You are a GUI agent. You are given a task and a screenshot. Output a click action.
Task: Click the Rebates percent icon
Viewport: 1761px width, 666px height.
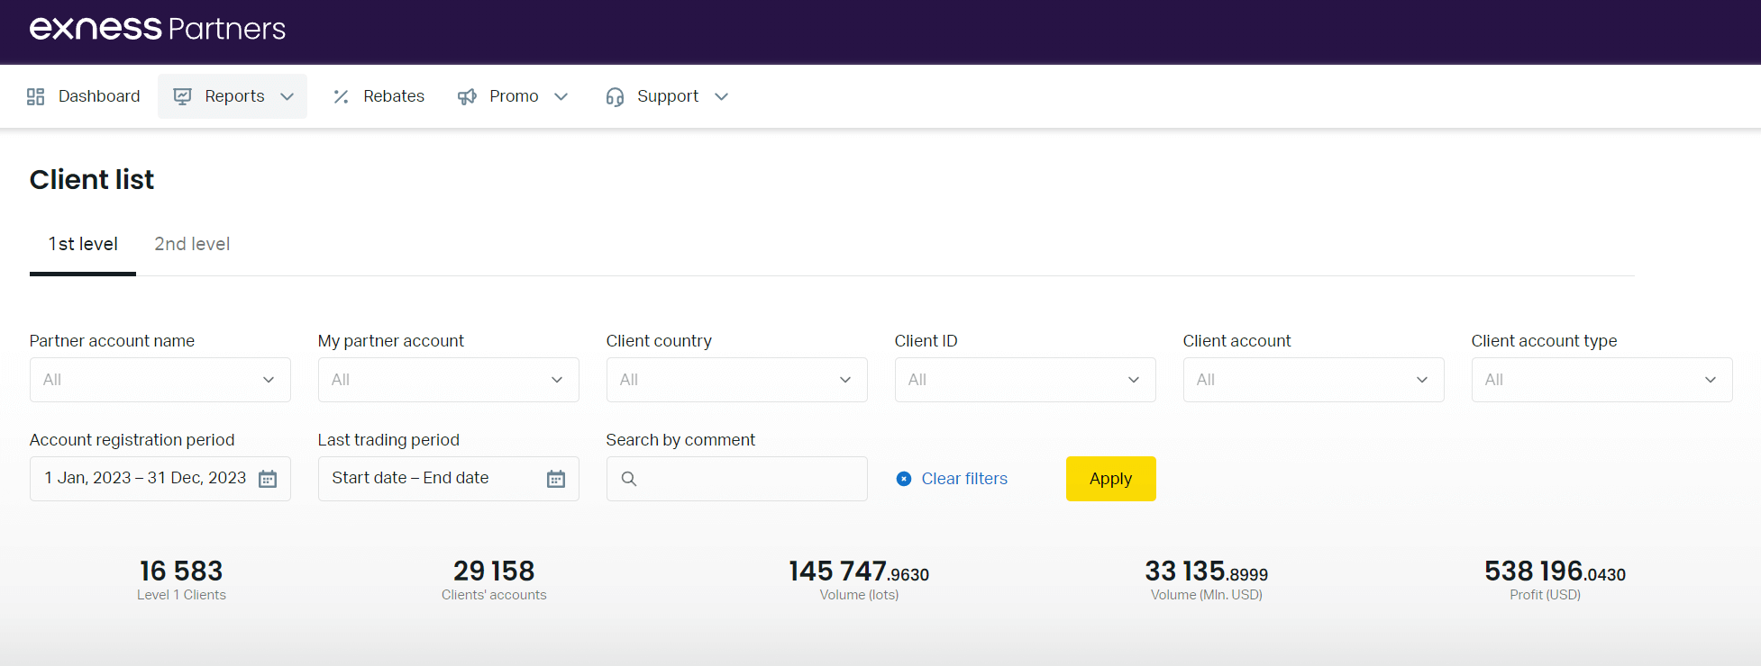coord(341,96)
